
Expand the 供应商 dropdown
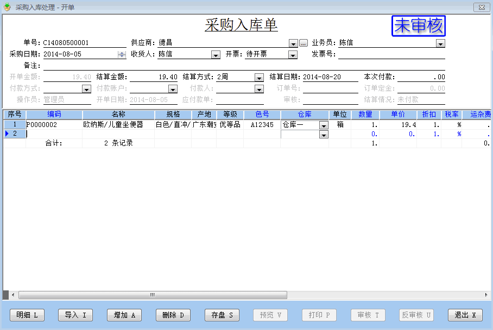pos(293,43)
